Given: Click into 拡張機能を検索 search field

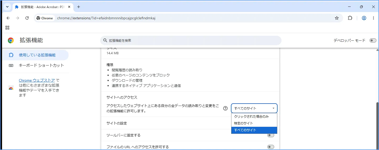Looking at the screenshot, I should [x=191, y=40].
